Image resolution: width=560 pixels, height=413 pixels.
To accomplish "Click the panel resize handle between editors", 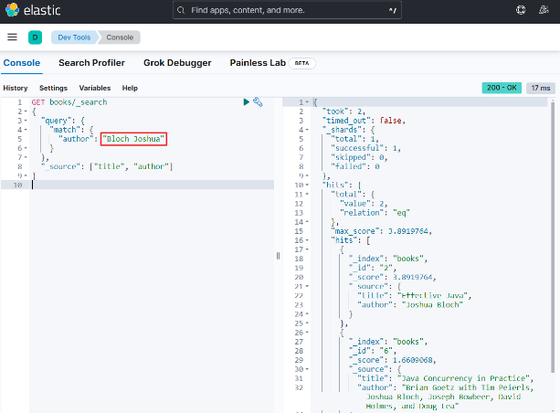I will 279,256.
